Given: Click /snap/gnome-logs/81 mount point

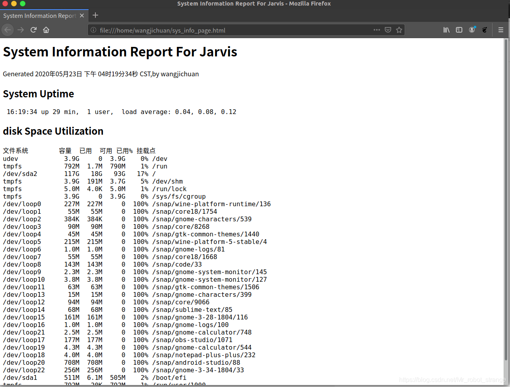Looking at the screenshot, I should [x=188, y=250].
